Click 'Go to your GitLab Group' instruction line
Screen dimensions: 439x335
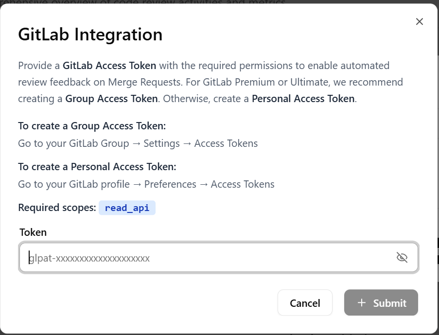(x=138, y=144)
